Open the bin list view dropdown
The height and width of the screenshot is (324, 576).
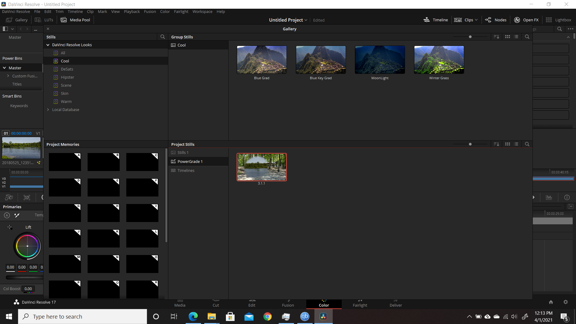(12, 29)
